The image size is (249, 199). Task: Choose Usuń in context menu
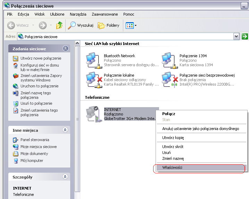pos(201,153)
